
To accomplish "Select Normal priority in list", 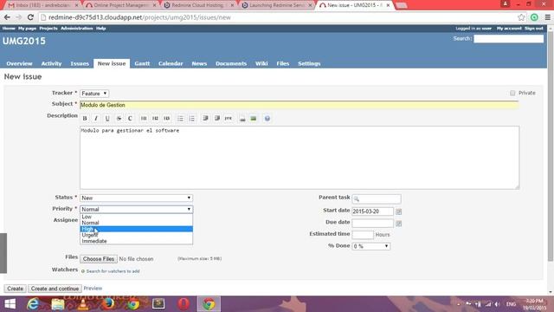I will tap(137, 223).
